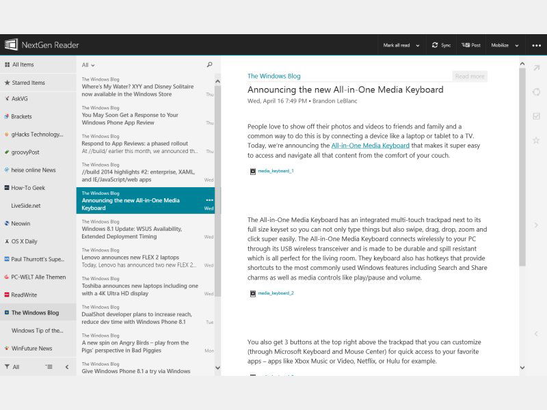Open the LiveSide.net feed
The image size is (547, 410).
(38, 206)
